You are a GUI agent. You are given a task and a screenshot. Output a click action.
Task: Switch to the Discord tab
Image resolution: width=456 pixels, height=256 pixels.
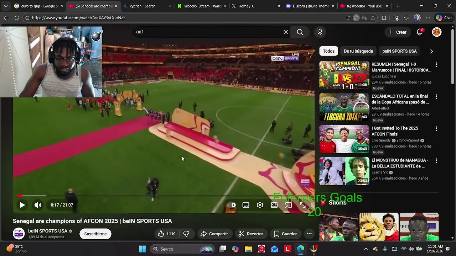point(310,6)
